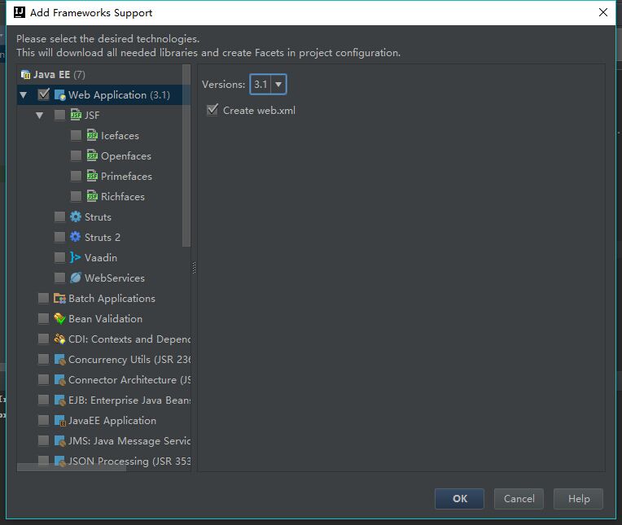Click the splitter handle between panels
The height and width of the screenshot is (525, 622).
(194, 268)
